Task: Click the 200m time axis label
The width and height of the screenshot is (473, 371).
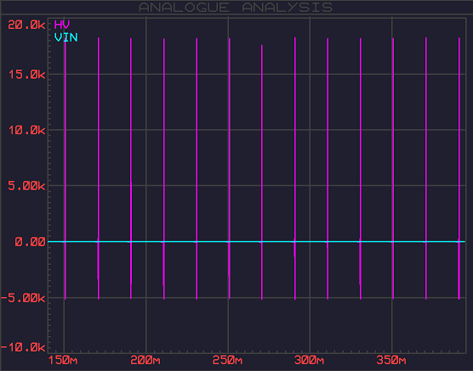Action: point(145,360)
